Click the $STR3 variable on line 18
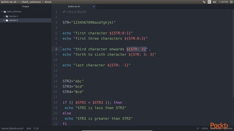234x131 pixels. [x=98, y=103]
